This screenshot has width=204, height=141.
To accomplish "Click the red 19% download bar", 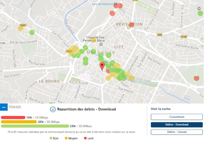I will pos(13,118).
